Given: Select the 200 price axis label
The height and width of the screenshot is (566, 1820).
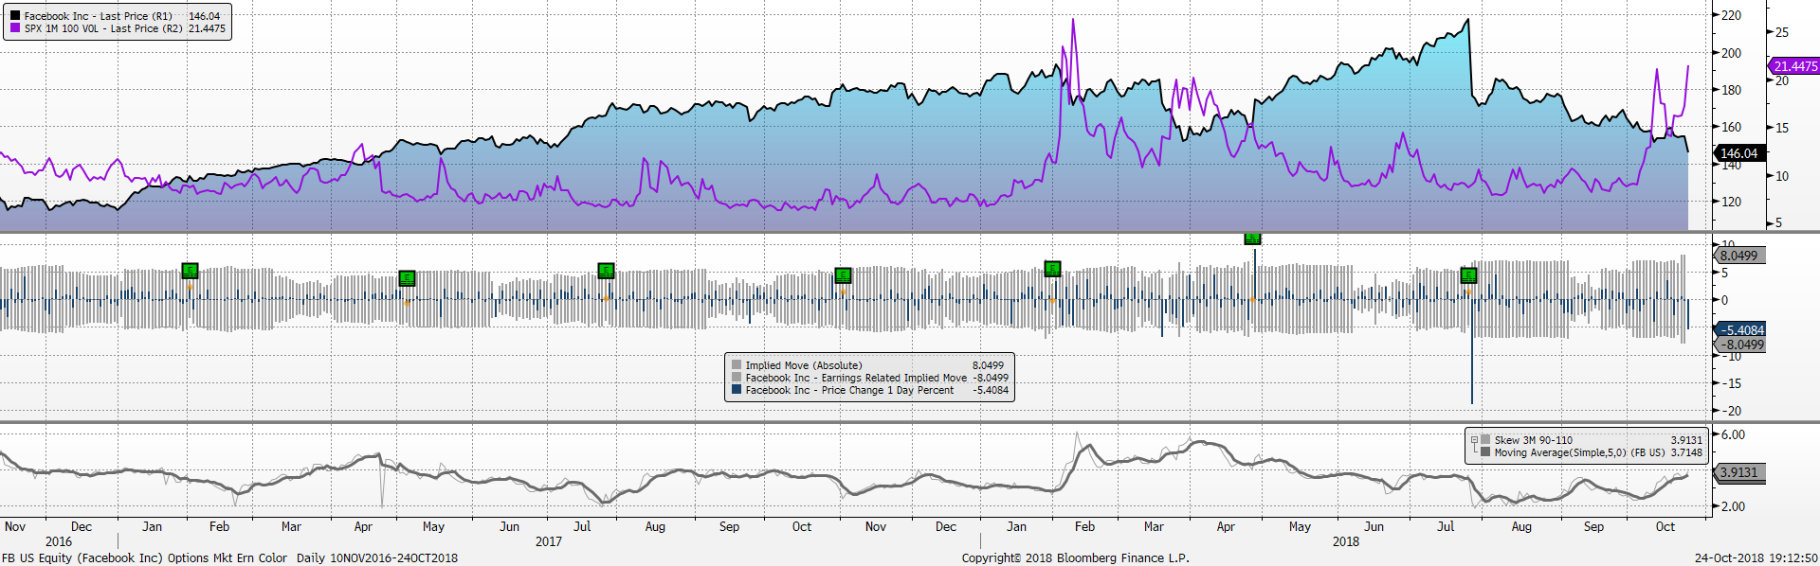Looking at the screenshot, I should coord(1731,53).
